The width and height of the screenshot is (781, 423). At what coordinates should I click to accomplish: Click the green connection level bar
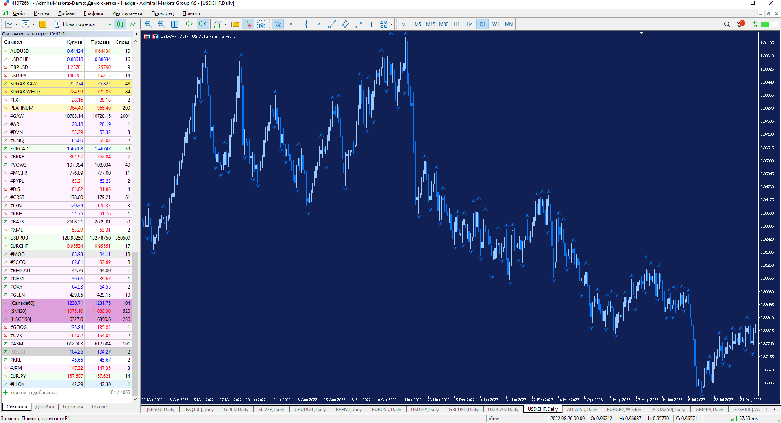(x=769, y=24)
